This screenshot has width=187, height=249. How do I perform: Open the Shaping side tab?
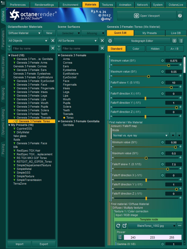(3, 94)
